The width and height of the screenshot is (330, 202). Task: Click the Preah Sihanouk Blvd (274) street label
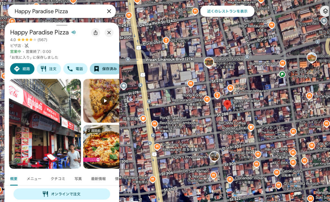(170, 60)
